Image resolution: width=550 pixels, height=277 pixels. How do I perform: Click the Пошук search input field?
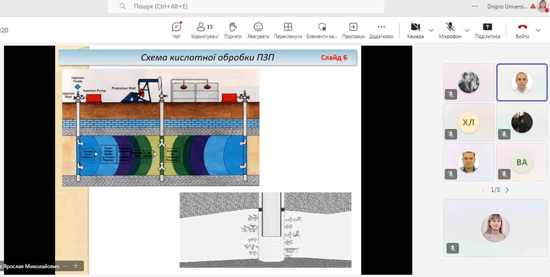(246, 7)
